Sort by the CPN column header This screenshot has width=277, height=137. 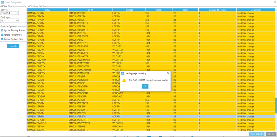click(x=90, y=10)
